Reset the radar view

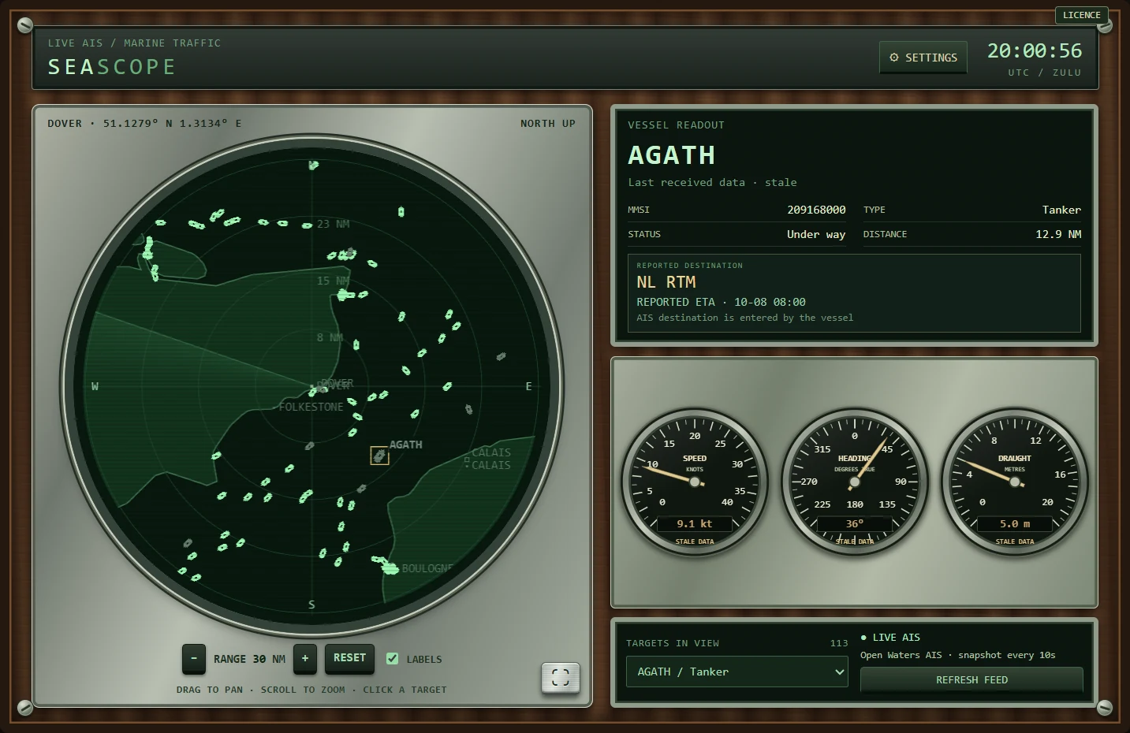[349, 658]
